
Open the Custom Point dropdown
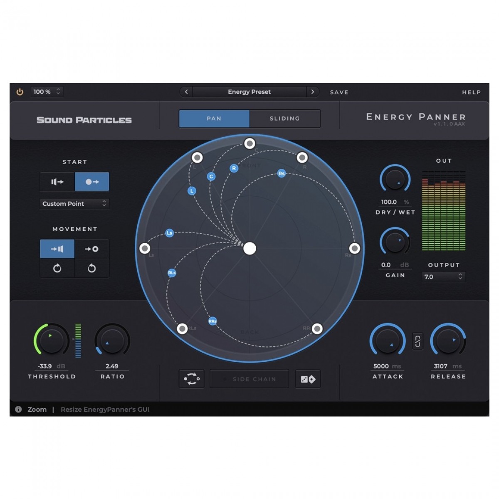tap(74, 203)
